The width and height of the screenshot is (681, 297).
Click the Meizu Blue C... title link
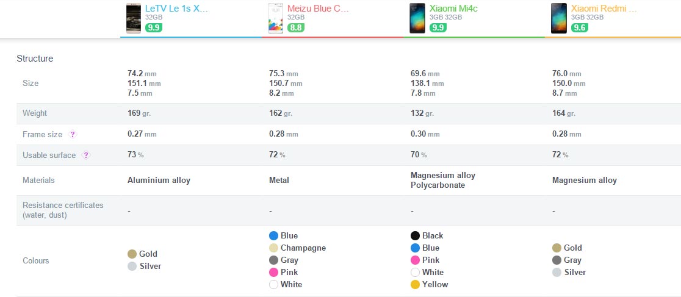click(318, 9)
